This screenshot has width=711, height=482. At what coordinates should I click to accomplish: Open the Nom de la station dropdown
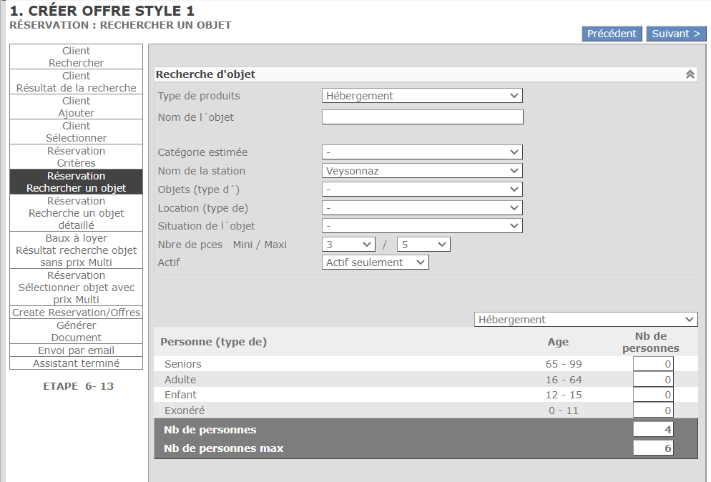tap(422, 171)
